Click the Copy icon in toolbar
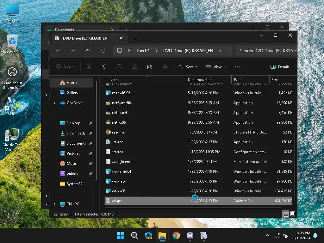This screenshot has height=243, width=324. [x=104, y=67]
